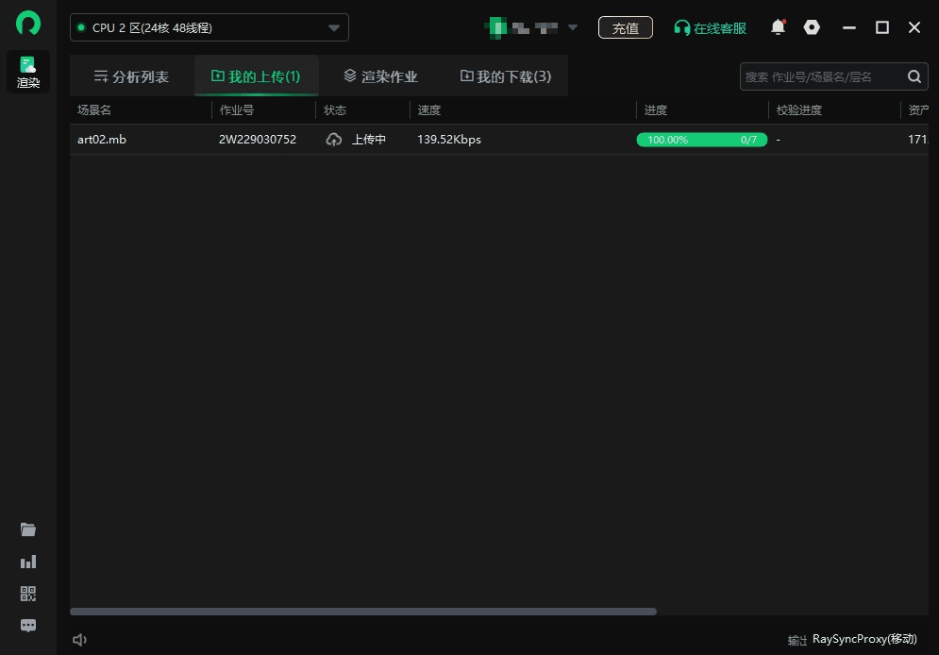The width and height of the screenshot is (939, 655).
Task: Open the statistics bar chart icon
Action: click(28, 562)
